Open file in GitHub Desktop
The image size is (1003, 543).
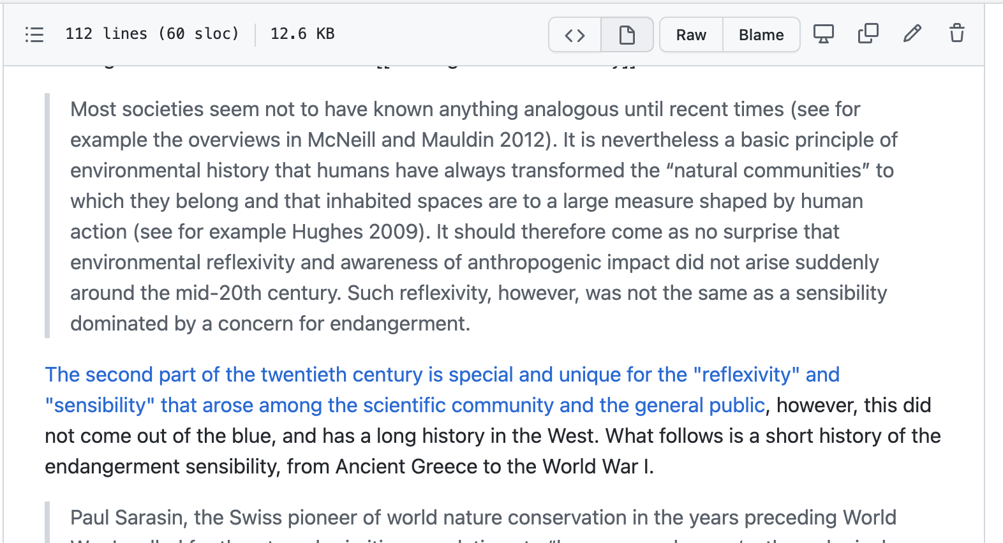coord(824,34)
